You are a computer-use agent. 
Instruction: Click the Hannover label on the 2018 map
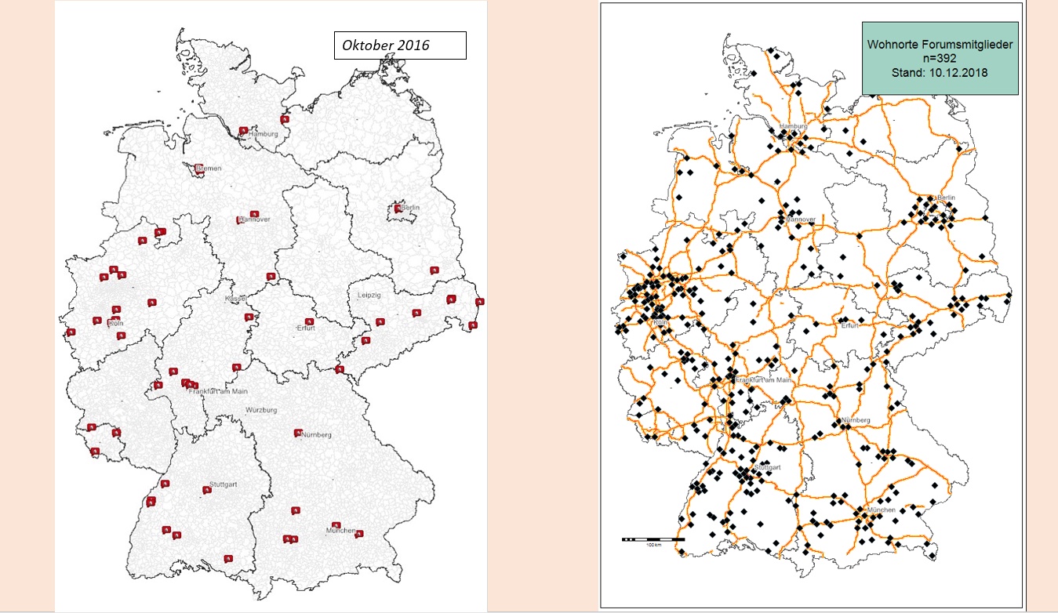[802, 219]
